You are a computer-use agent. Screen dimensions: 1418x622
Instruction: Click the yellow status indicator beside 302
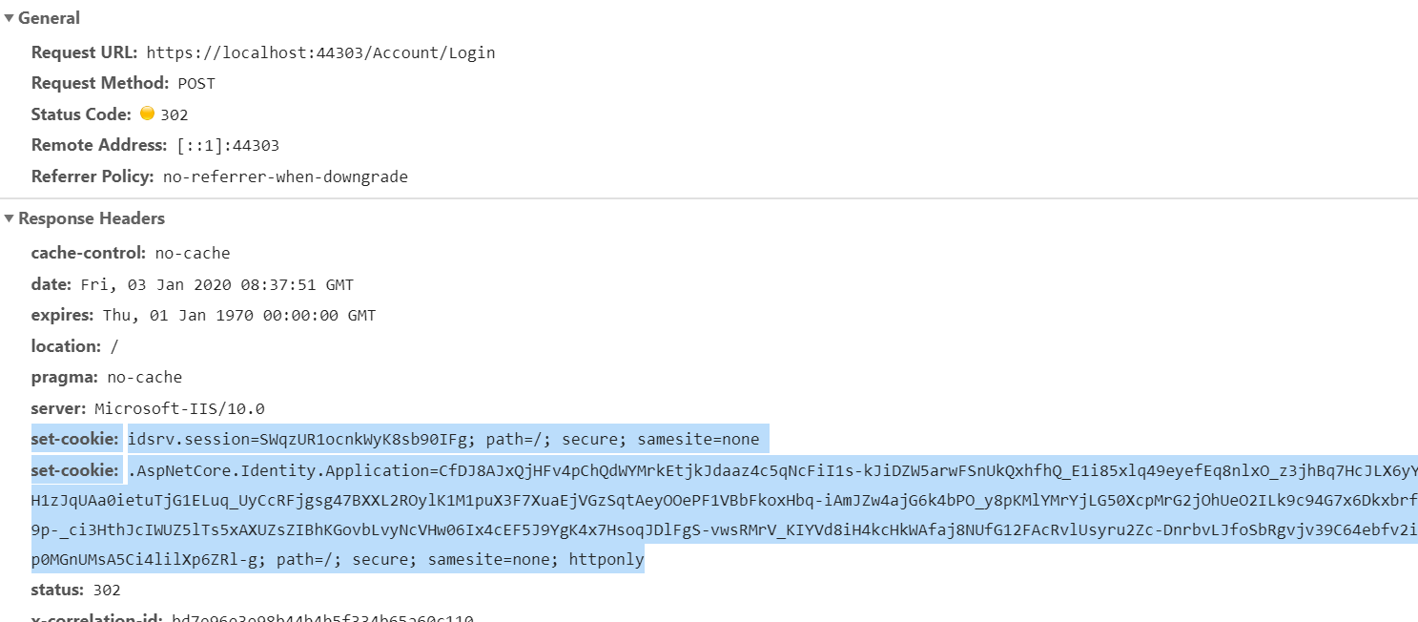148,113
